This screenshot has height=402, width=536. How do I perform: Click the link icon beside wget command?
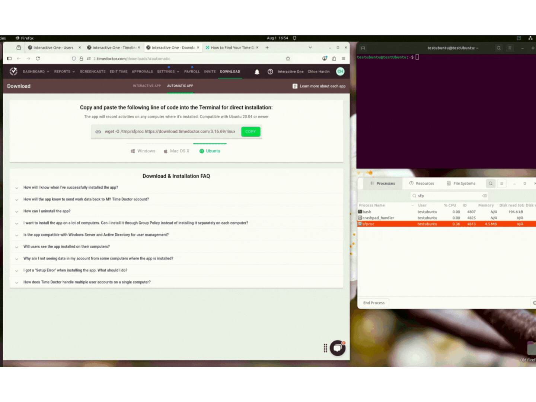tap(98, 132)
